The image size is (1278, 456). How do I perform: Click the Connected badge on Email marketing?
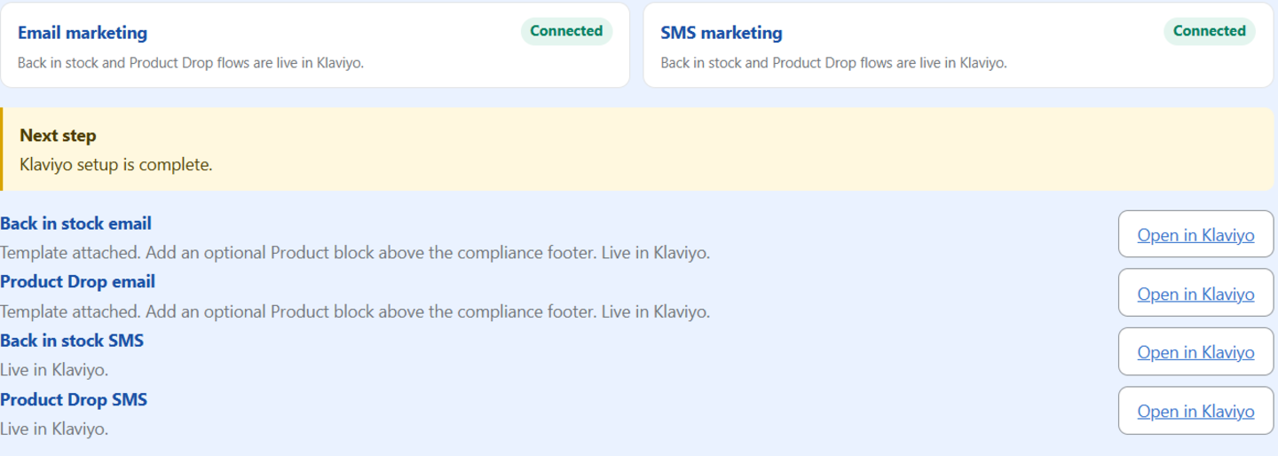pyautogui.click(x=566, y=31)
